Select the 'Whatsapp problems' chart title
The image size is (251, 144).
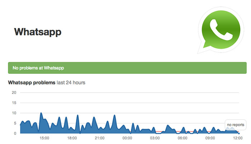point(32,83)
